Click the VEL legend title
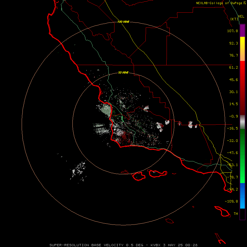 241,16
